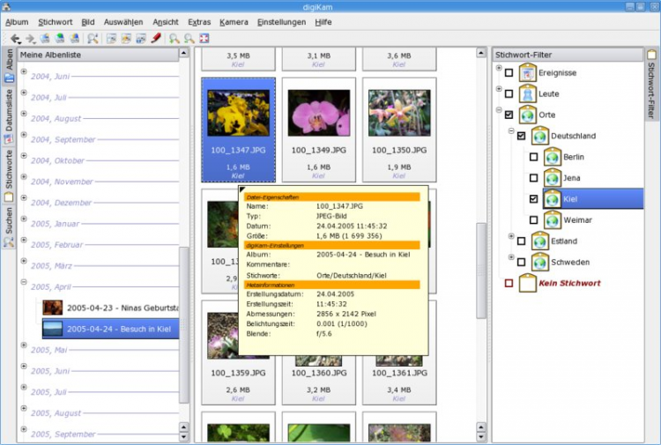Go back with the left arrow toolbar icon
Screen dimensions: 661x445
tap(15, 39)
